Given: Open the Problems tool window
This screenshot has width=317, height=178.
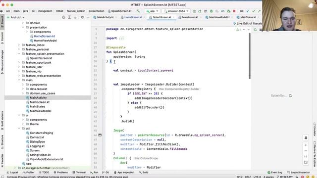Looking at the screenshot, I should 61,173.
